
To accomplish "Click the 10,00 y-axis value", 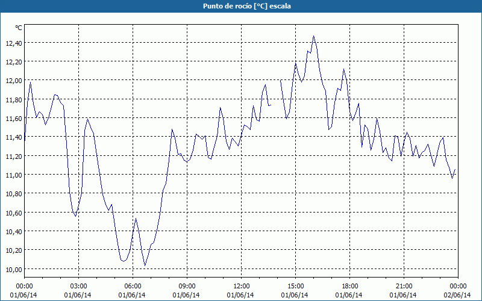I will 14,269.
